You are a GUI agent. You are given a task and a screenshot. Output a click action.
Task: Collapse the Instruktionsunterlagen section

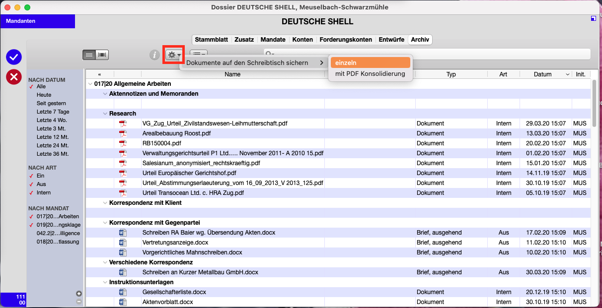pyautogui.click(x=105, y=282)
